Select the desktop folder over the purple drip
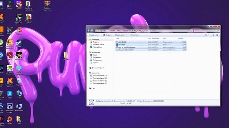229x128 pixels. click(66, 56)
